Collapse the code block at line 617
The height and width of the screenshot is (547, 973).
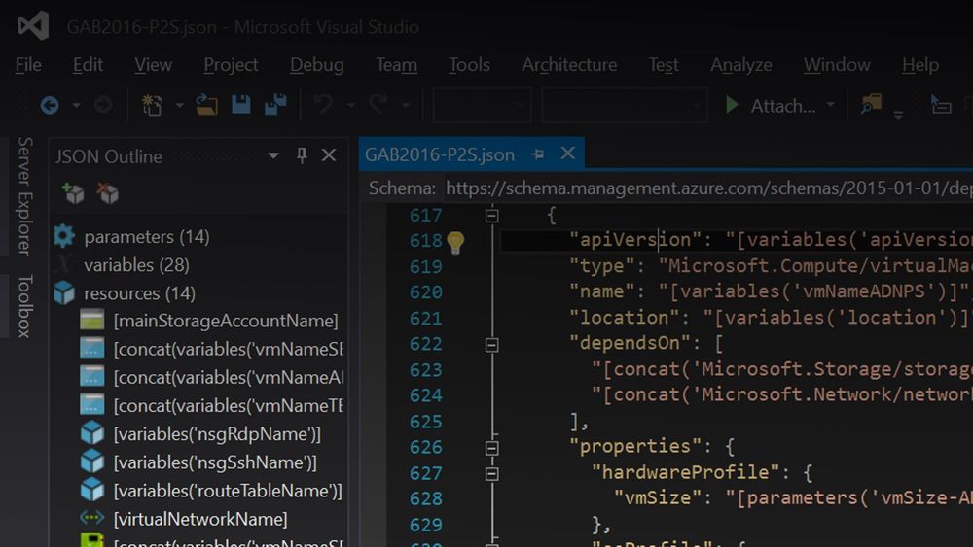pyautogui.click(x=491, y=216)
